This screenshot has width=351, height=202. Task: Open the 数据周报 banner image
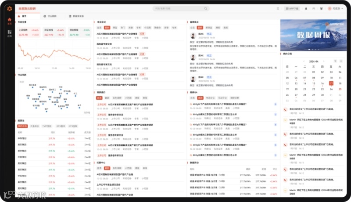coord(313,35)
